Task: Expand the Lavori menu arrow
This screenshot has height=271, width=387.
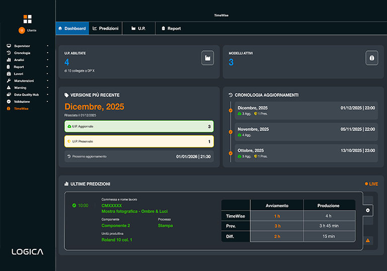Action: (x=47, y=74)
